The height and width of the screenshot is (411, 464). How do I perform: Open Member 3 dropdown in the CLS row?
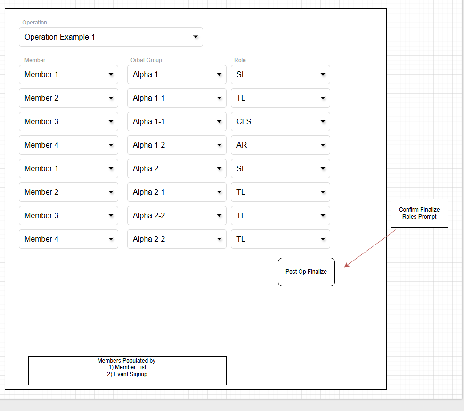tap(68, 122)
